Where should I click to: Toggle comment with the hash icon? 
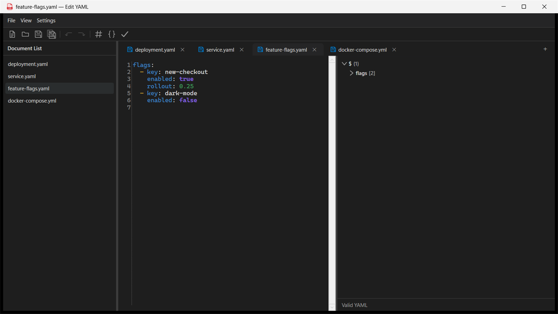coord(99,34)
